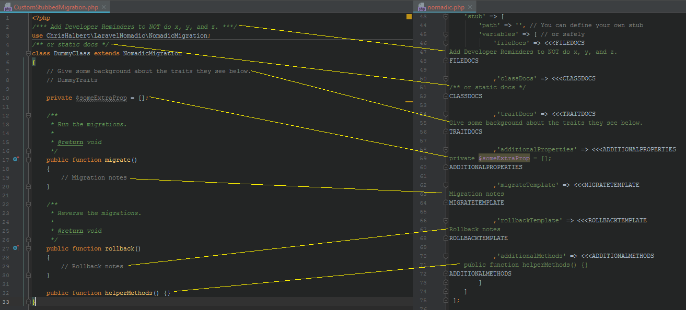Collapse the rollback doc comment fold at line 22
Screen dimensions: 686x310
(x=28, y=204)
